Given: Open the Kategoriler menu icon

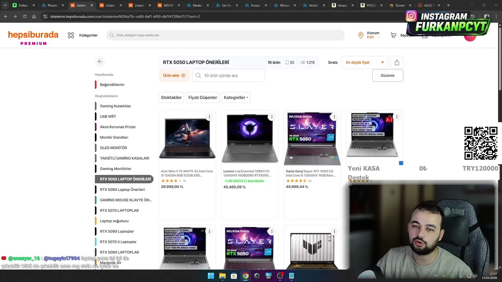Looking at the screenshot, I should click(71, 35).
